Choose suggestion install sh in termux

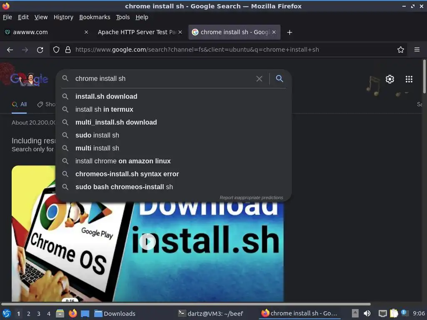coord(173,110)
